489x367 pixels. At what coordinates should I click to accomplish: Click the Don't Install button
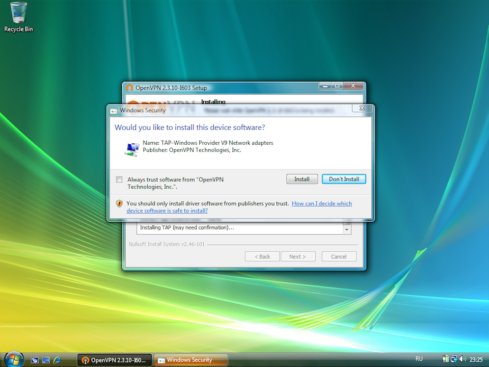coord(344,179)
